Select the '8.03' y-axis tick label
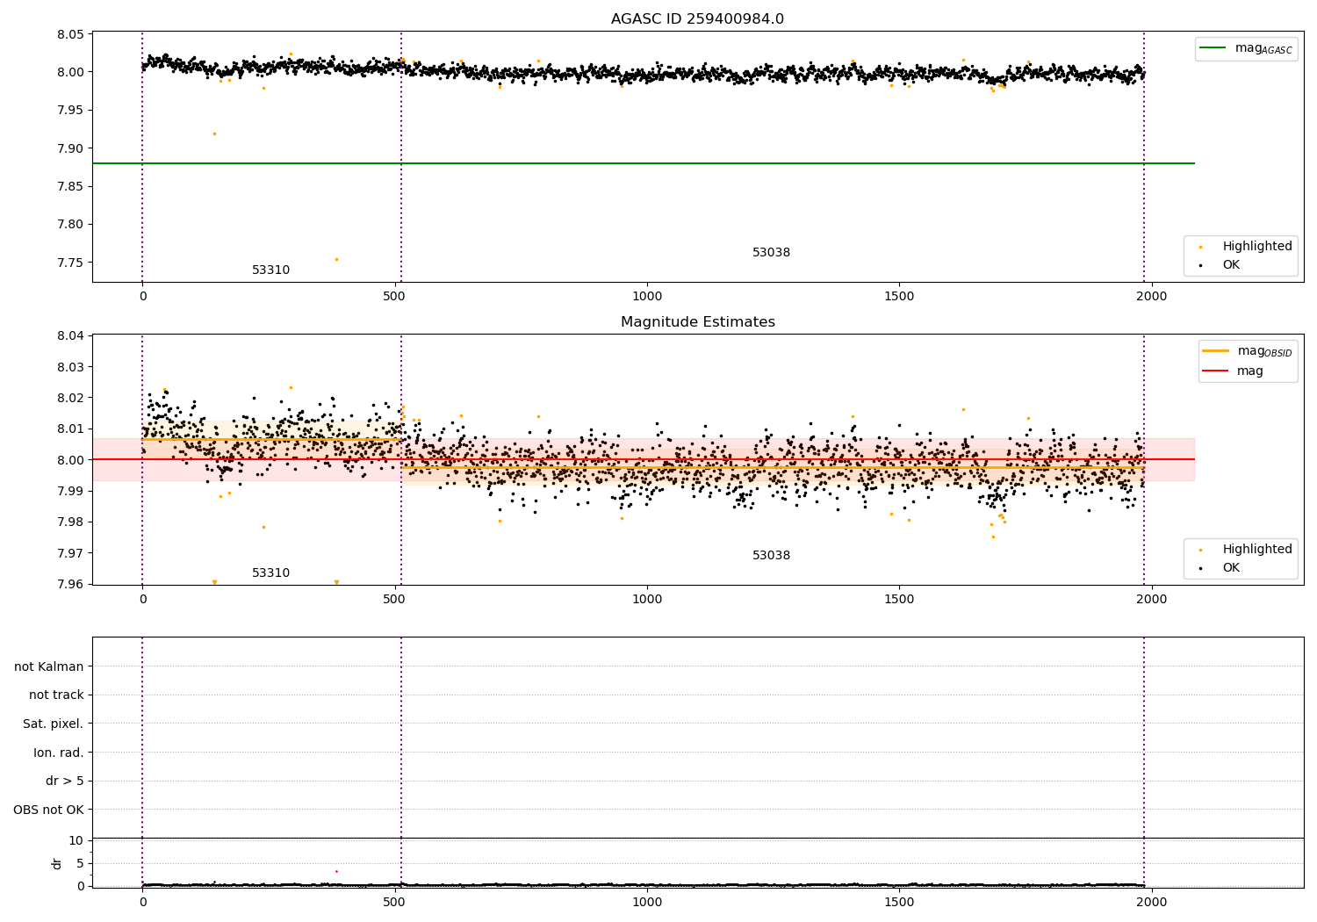1317x922 pixels. point(71,367)
